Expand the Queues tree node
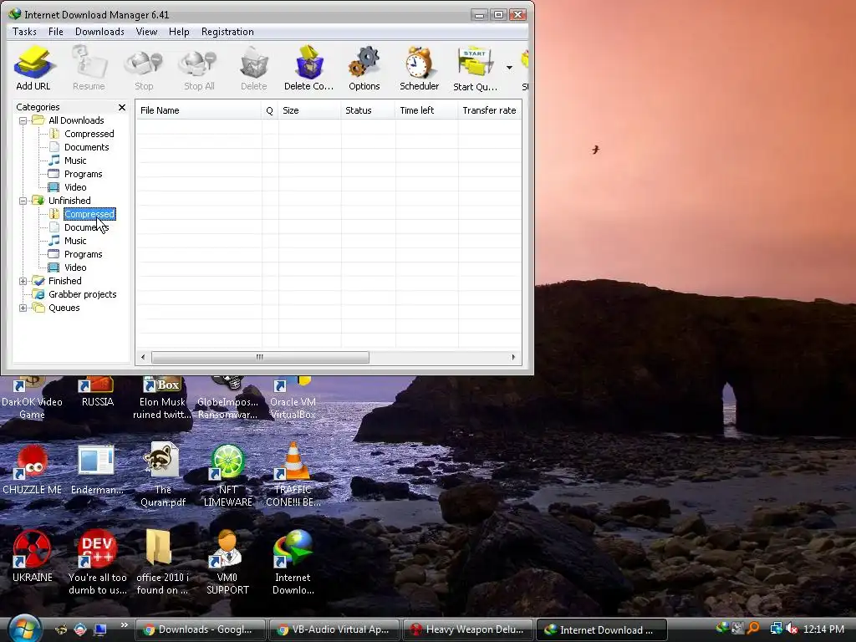 coord(23,308)
